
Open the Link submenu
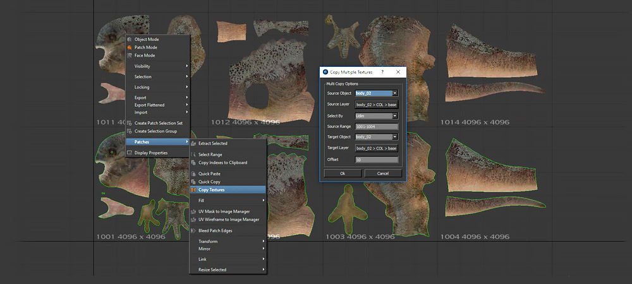point(228,259)
